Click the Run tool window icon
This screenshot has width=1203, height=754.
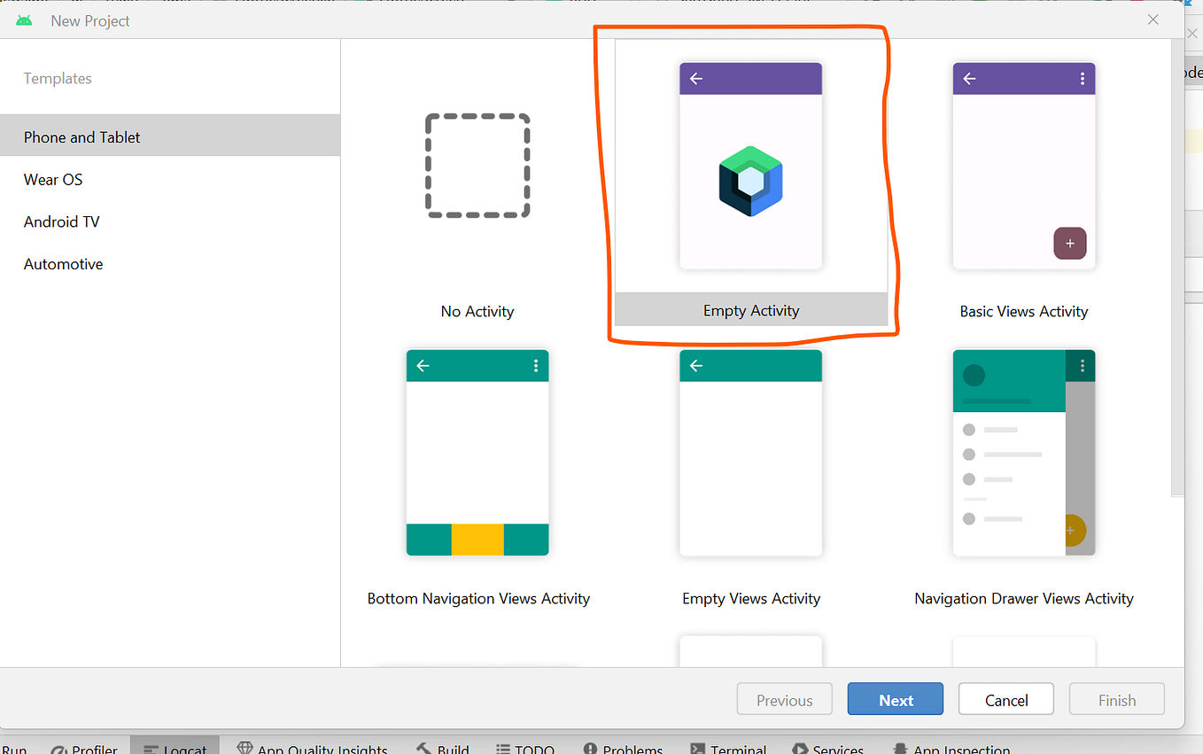click(15, 749)
